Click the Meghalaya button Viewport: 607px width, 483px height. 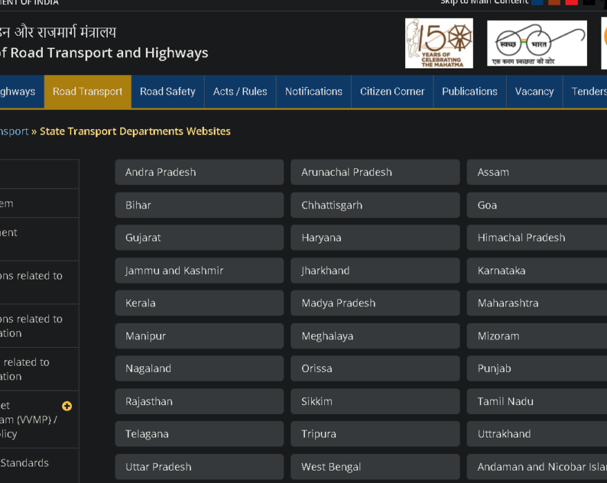pyautogui.click(x=375, y=336)
